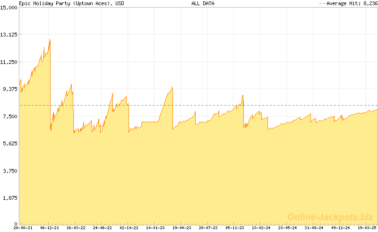Click the 15,000 y-axis value

(x=9, y=7)
